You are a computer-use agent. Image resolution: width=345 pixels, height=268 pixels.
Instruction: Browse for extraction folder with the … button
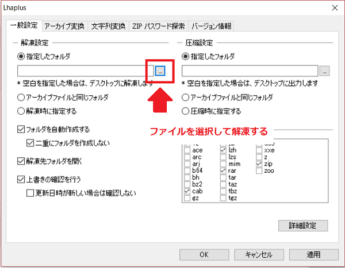pos(160,71)
